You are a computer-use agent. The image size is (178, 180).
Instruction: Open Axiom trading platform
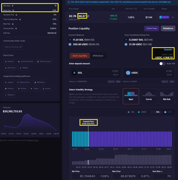tap(47, 88)
